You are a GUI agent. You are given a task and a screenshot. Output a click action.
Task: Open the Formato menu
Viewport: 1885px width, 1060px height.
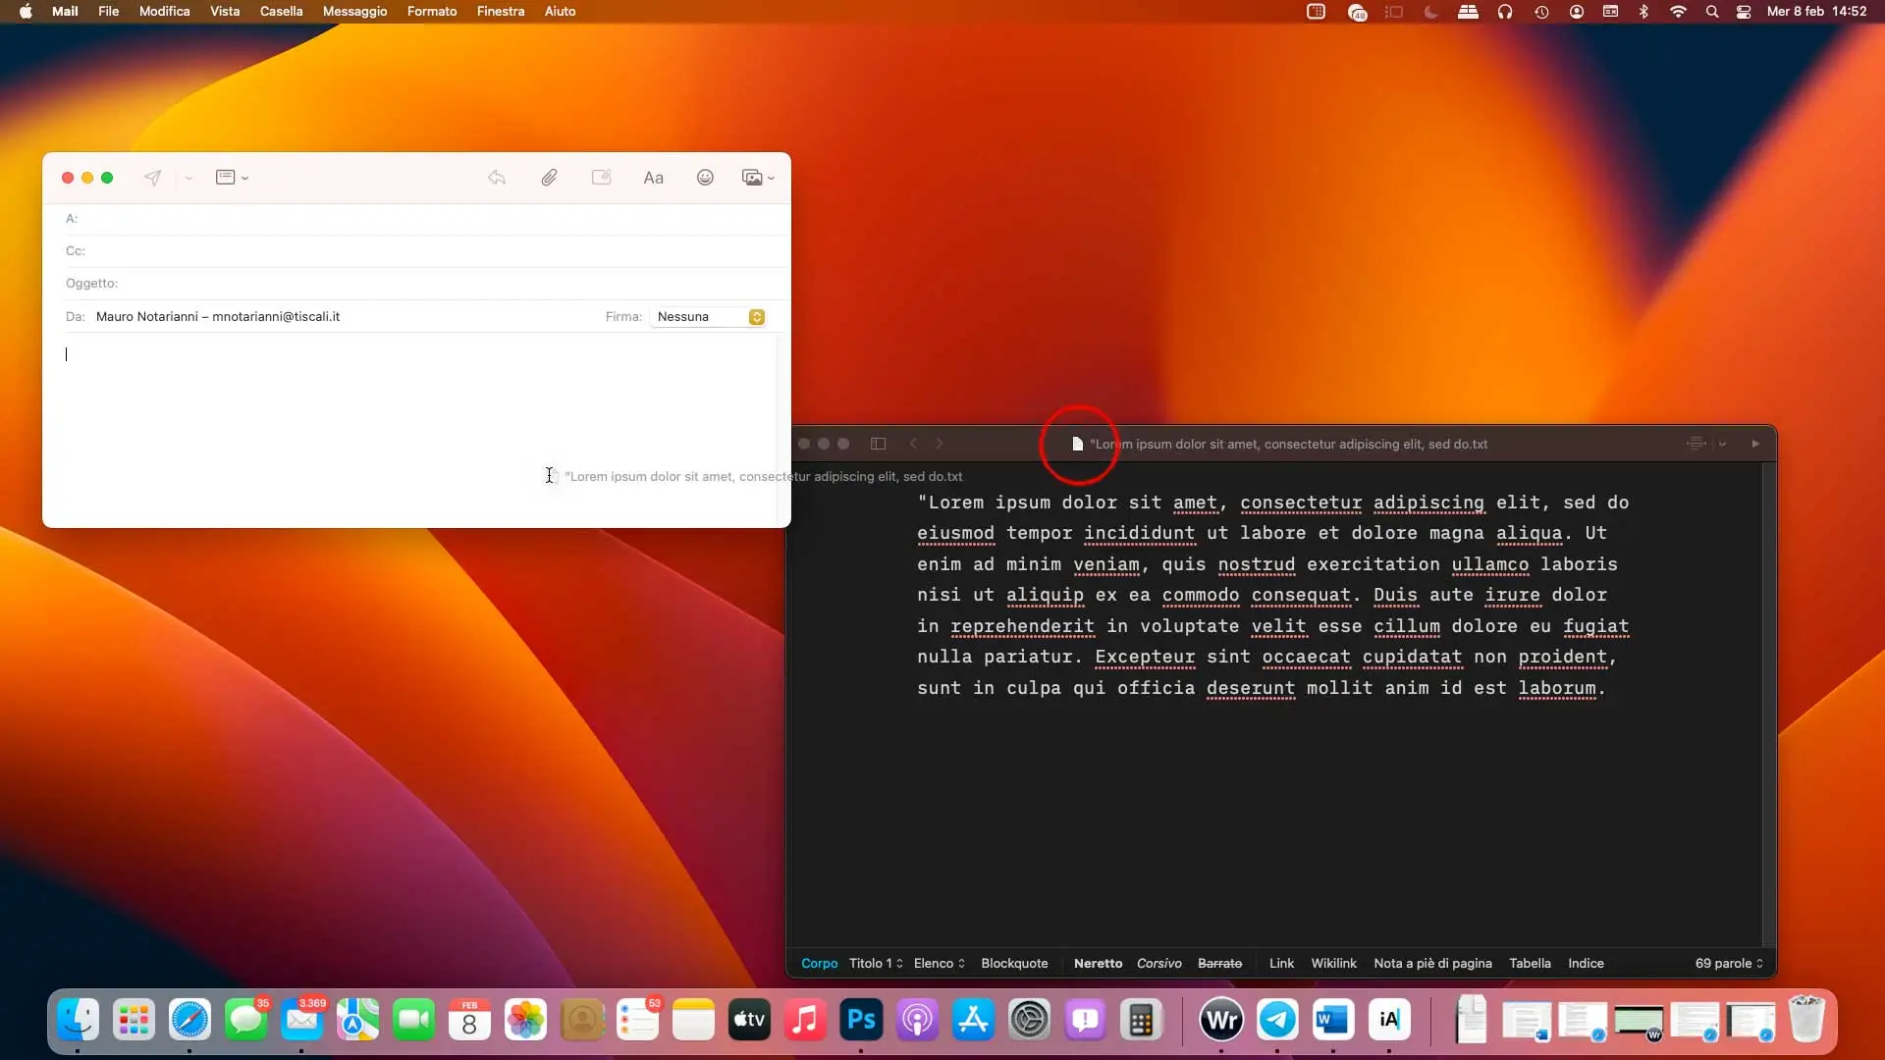432,12
